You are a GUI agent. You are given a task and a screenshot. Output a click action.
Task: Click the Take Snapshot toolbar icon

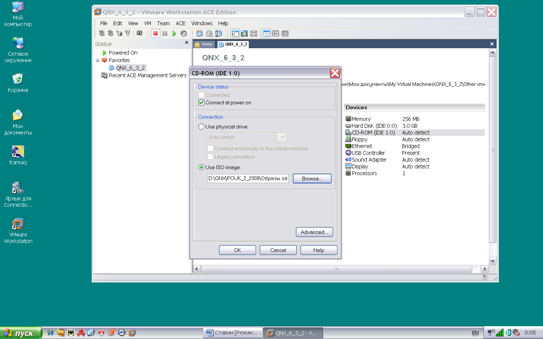tap(200, 34)
